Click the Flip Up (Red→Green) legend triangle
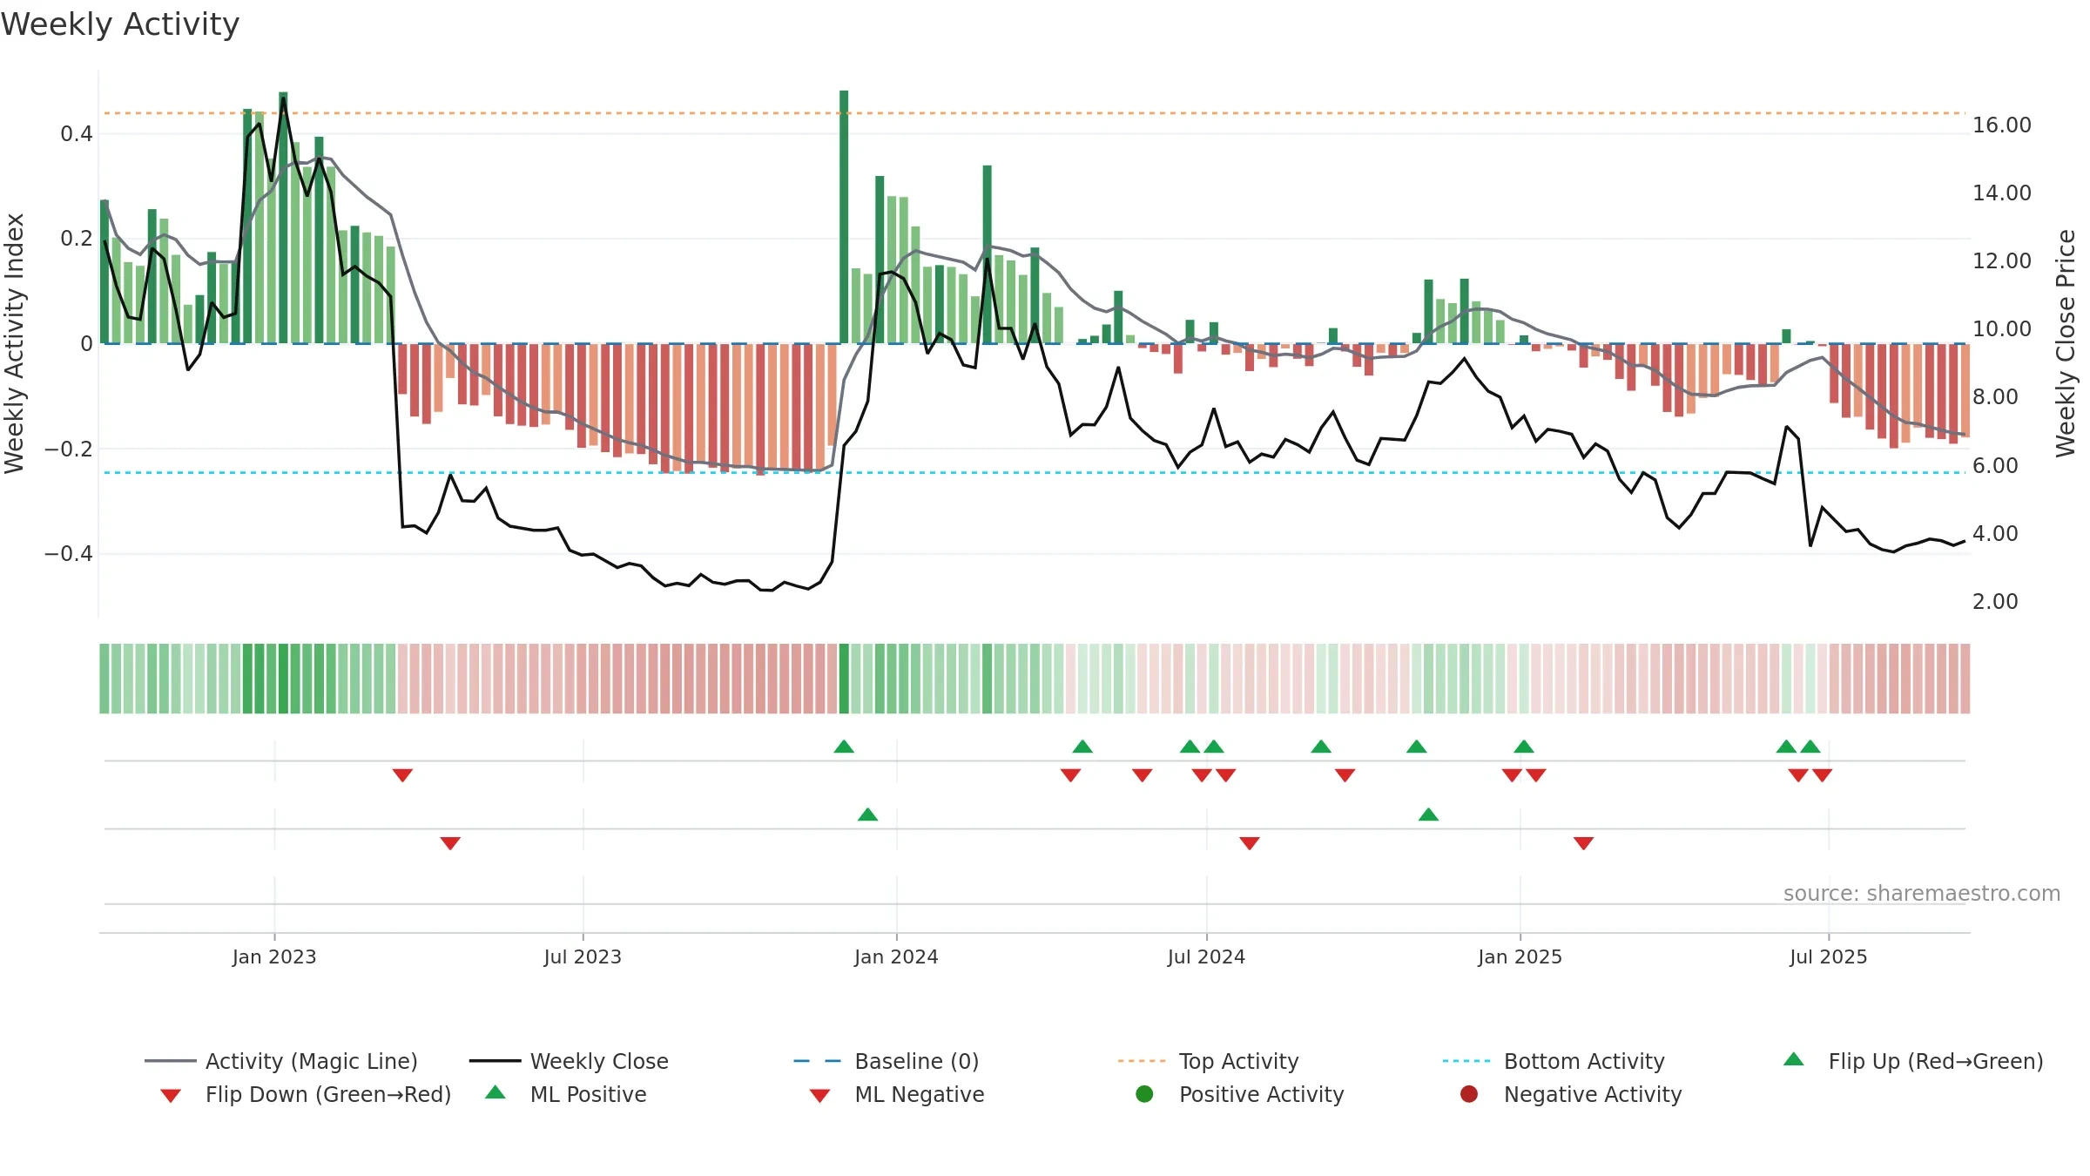This screenshot has height=1176, width=2090. tap(1794, 1059)
